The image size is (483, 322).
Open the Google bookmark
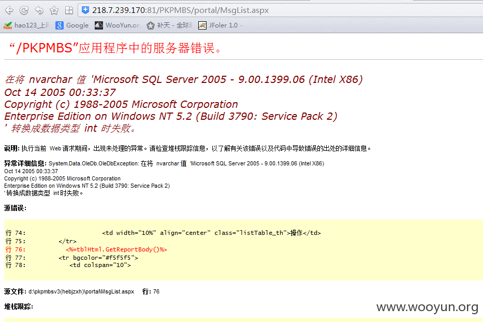[72, 25]
